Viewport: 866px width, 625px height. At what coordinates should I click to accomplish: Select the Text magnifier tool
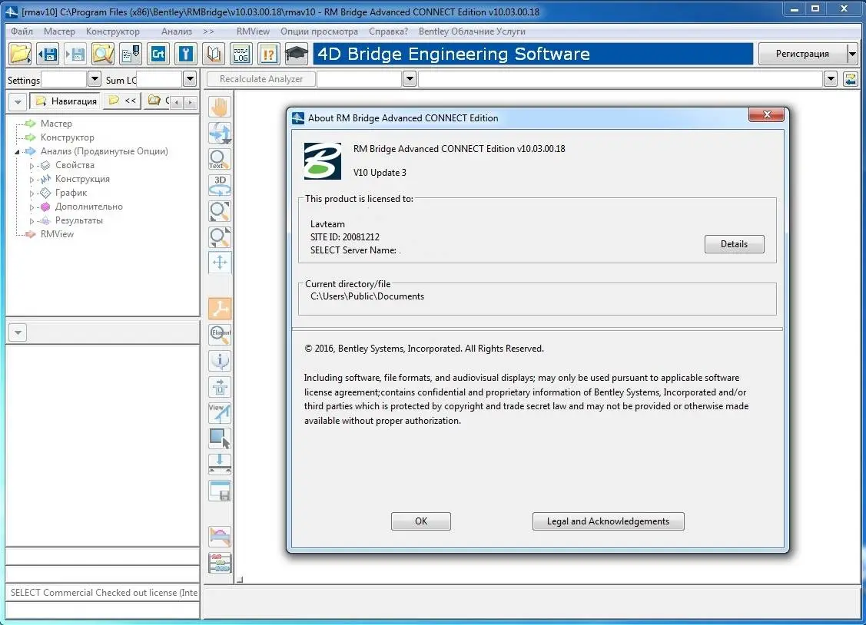click(220, 160)
